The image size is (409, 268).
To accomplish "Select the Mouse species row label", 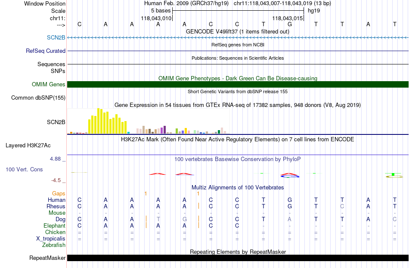I will click(x=57, y=213).
